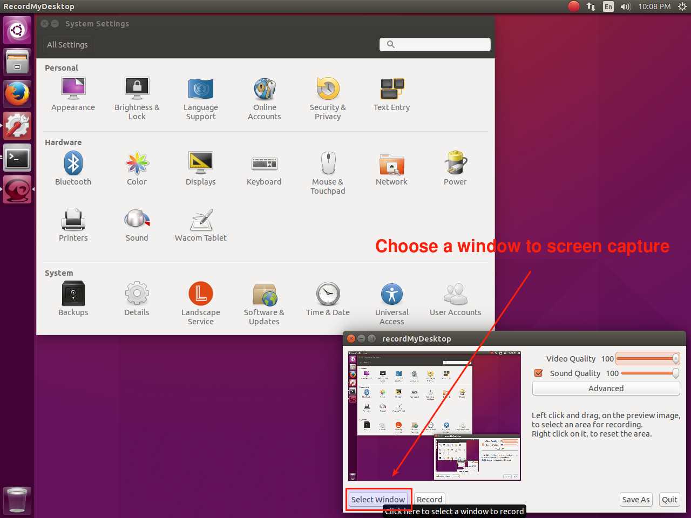Open Backups settings

click(73, 299)
